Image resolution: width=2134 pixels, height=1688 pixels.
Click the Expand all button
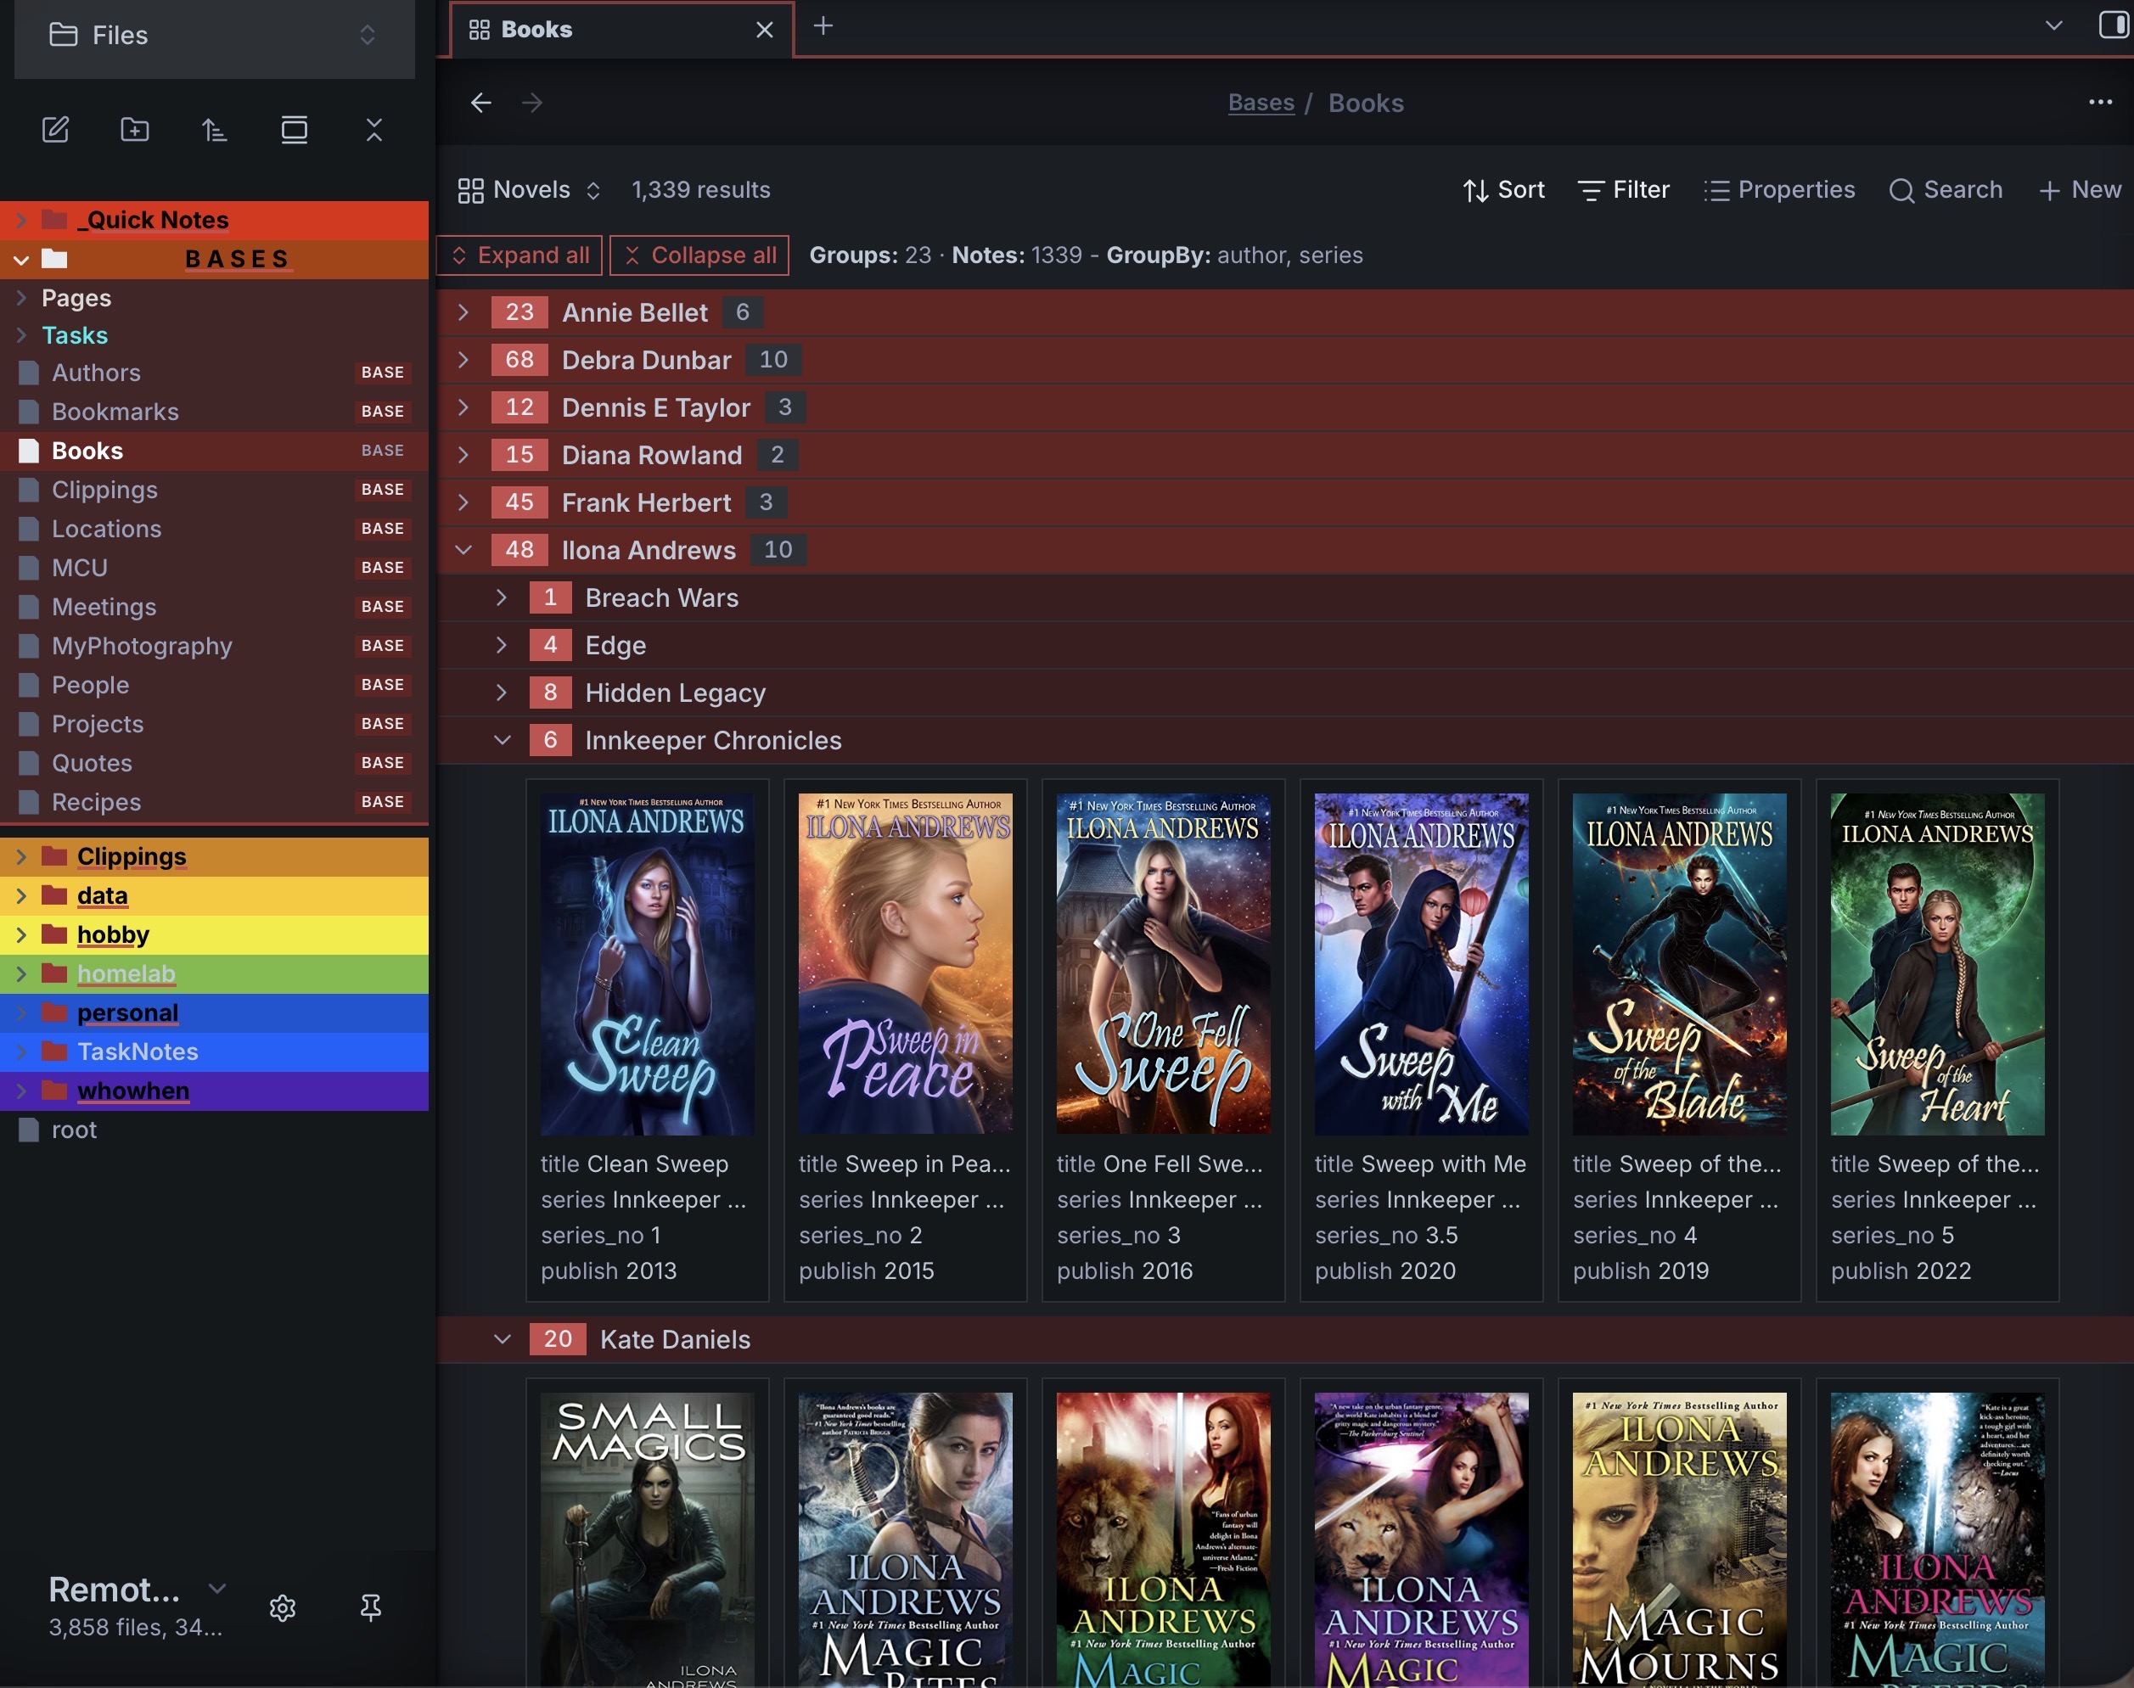pos(519,255)
